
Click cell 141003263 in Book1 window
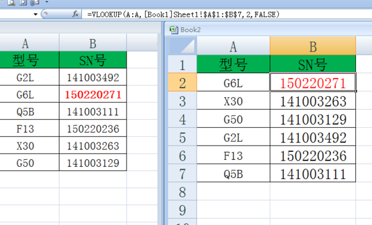coord(93,145)
